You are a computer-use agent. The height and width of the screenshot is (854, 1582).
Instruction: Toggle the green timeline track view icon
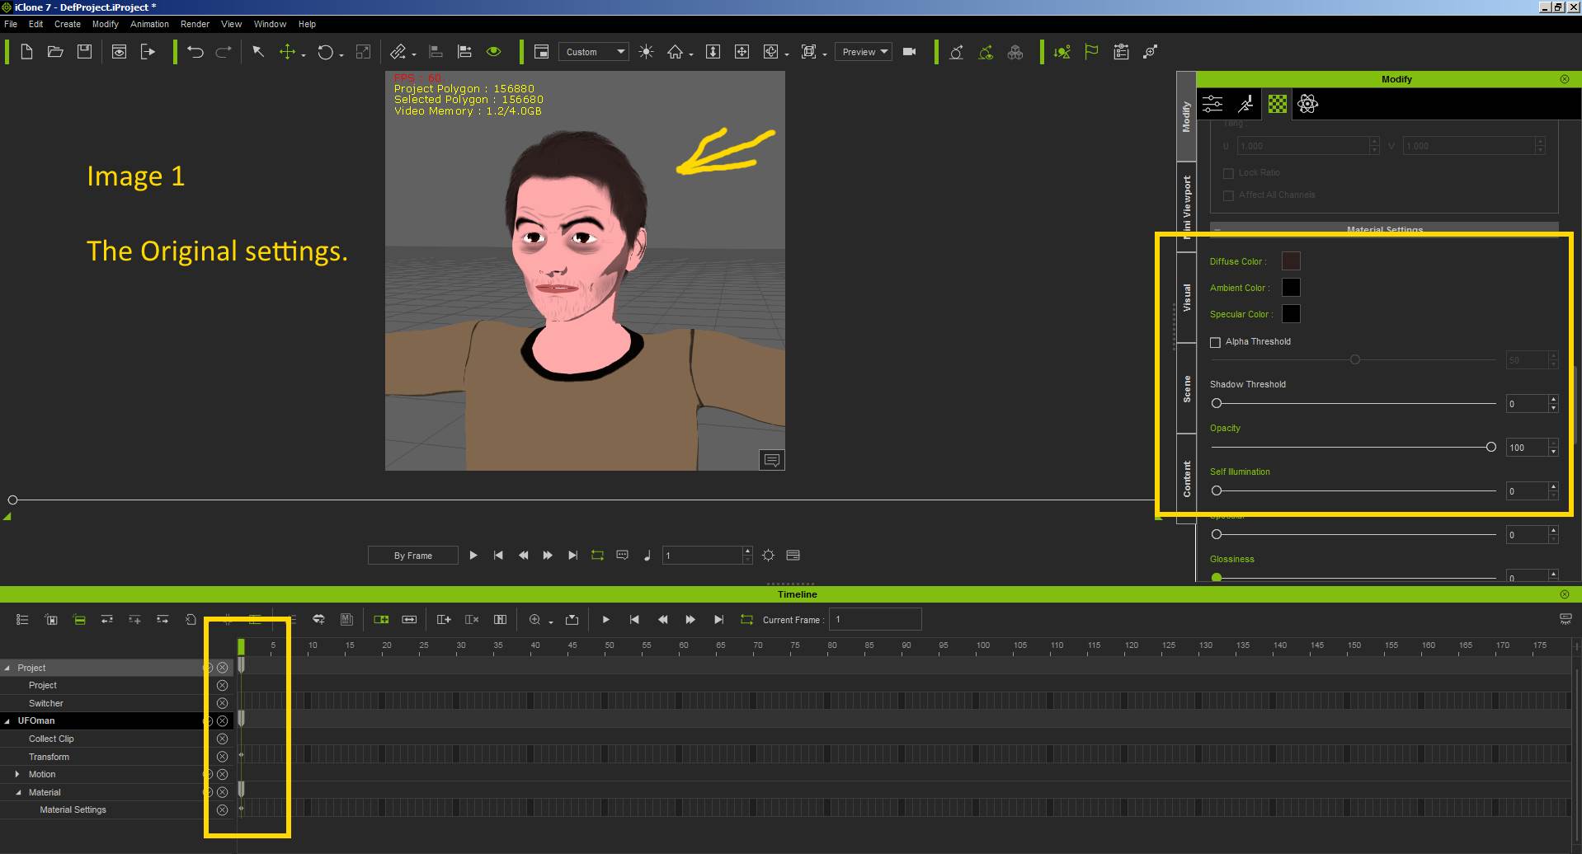coord(79,619)
